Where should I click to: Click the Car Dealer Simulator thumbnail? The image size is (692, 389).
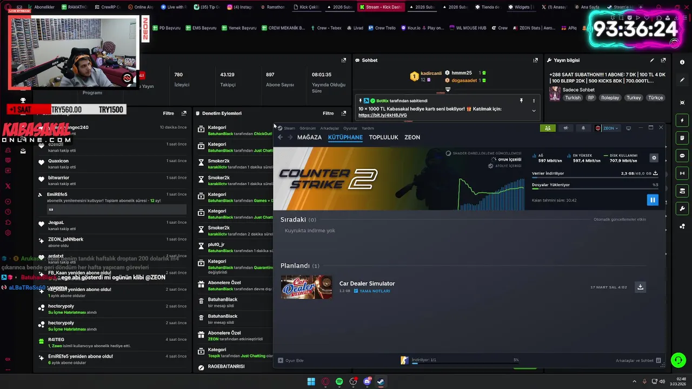tap(307, 287)
